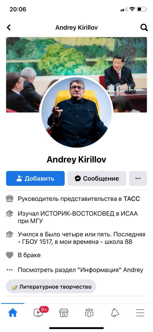Open the Groups people icon
This screenshot has height=332, width=153.
(x=89, y=313)
